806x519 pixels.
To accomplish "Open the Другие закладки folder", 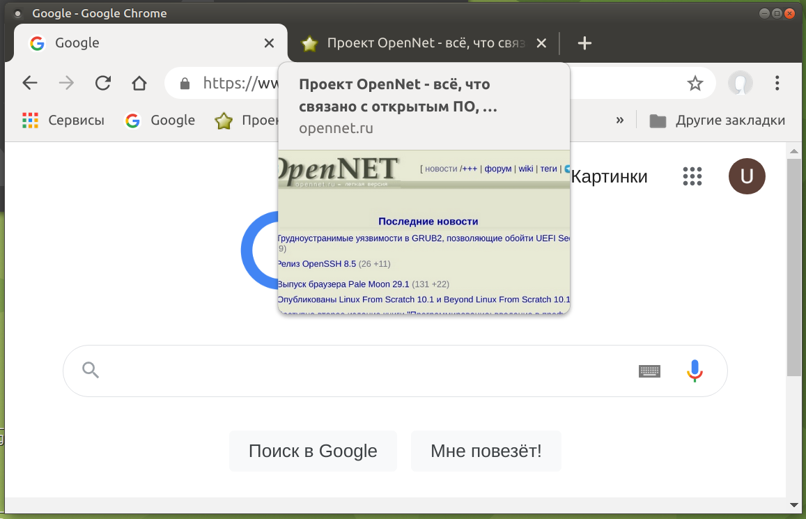I will click(718, 121).
